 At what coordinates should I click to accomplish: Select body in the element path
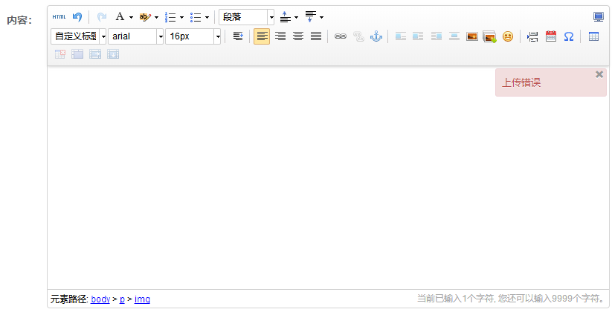(x=100, y=299)
